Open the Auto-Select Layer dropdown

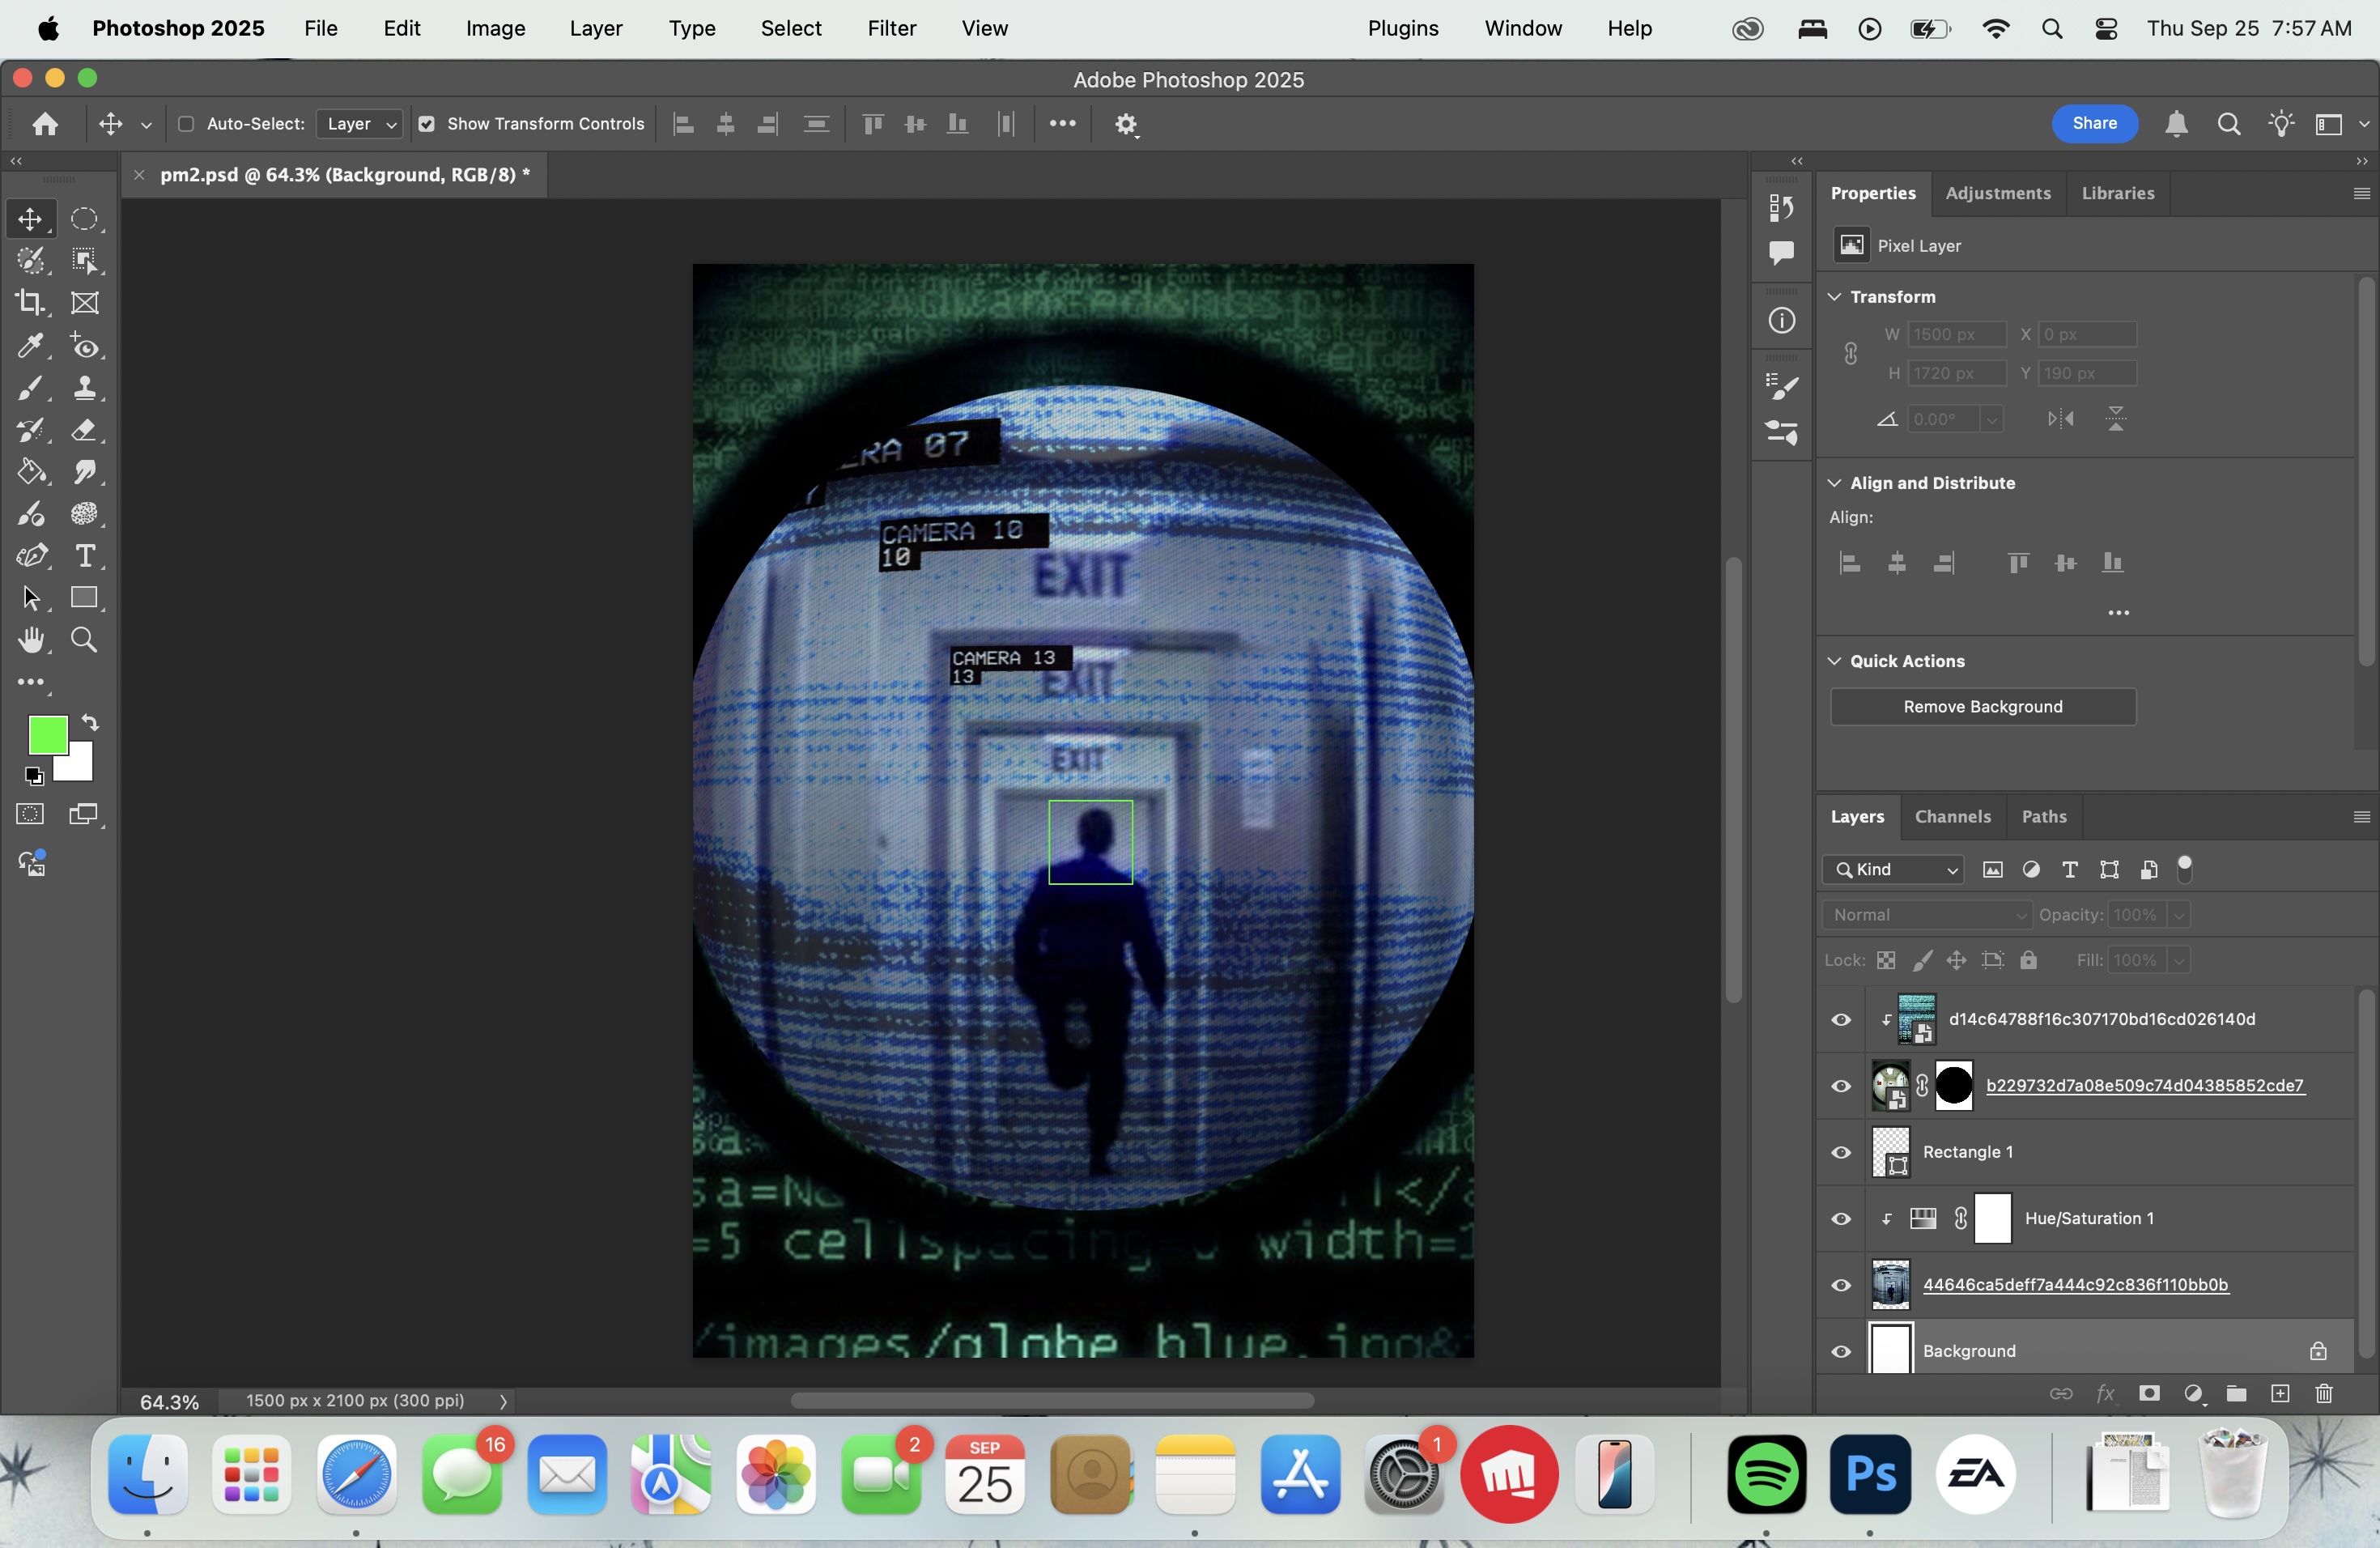coord(360,124)
